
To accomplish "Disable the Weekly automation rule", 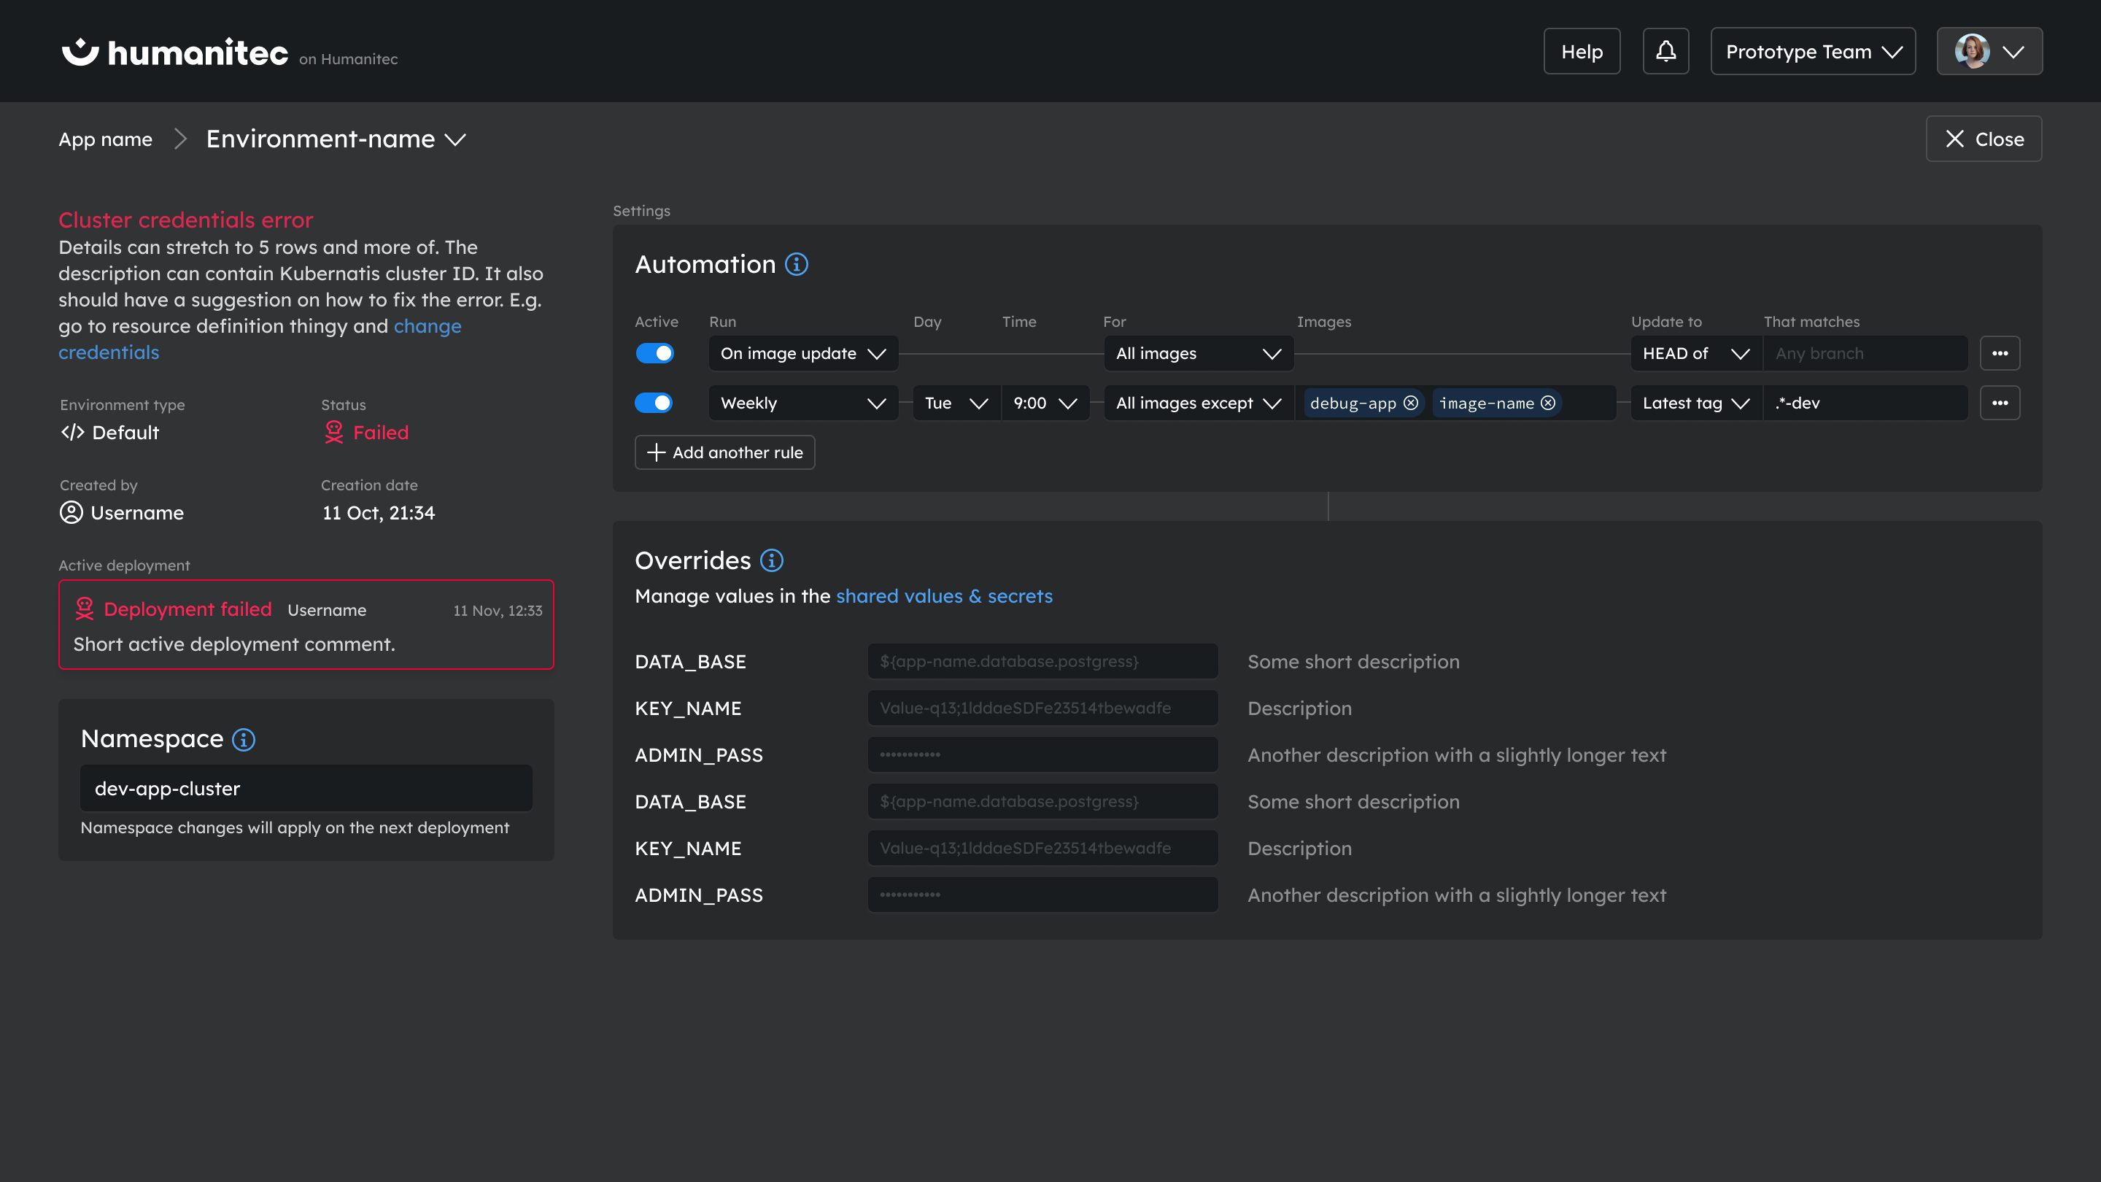I will click(x=654, y=402).
